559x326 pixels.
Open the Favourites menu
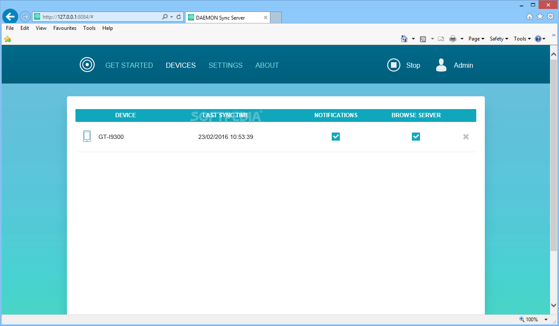(x=65, y=28)
